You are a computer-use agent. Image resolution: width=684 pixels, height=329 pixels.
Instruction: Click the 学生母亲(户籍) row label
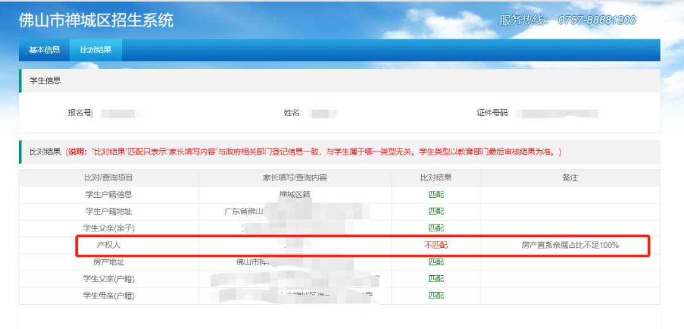[x=109, y=295]
